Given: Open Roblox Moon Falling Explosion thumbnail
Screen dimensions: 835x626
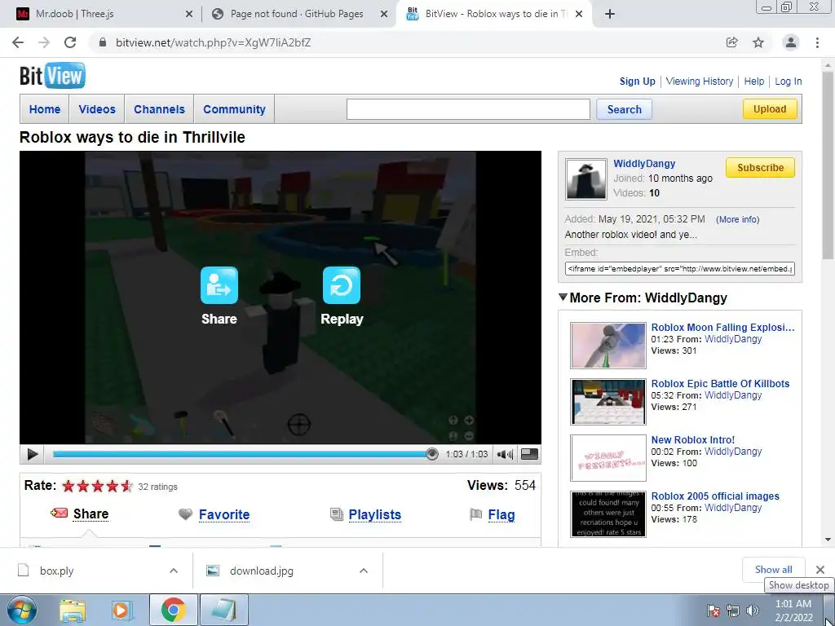Looking at the screenshot, I should (607, 346).
